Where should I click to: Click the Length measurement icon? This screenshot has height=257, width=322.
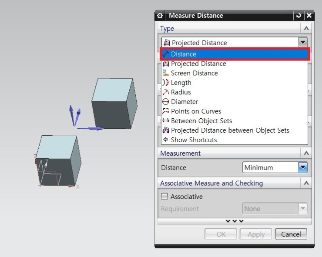point(165,83)
